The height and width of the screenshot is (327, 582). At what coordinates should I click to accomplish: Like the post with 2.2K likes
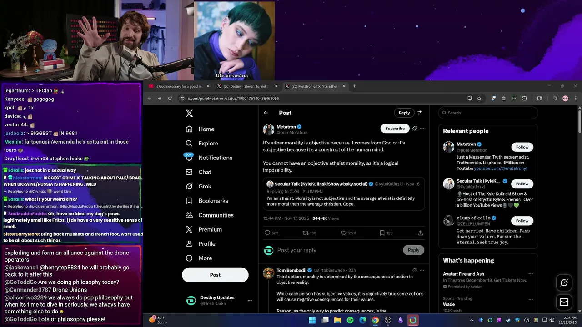click(349, 233)
